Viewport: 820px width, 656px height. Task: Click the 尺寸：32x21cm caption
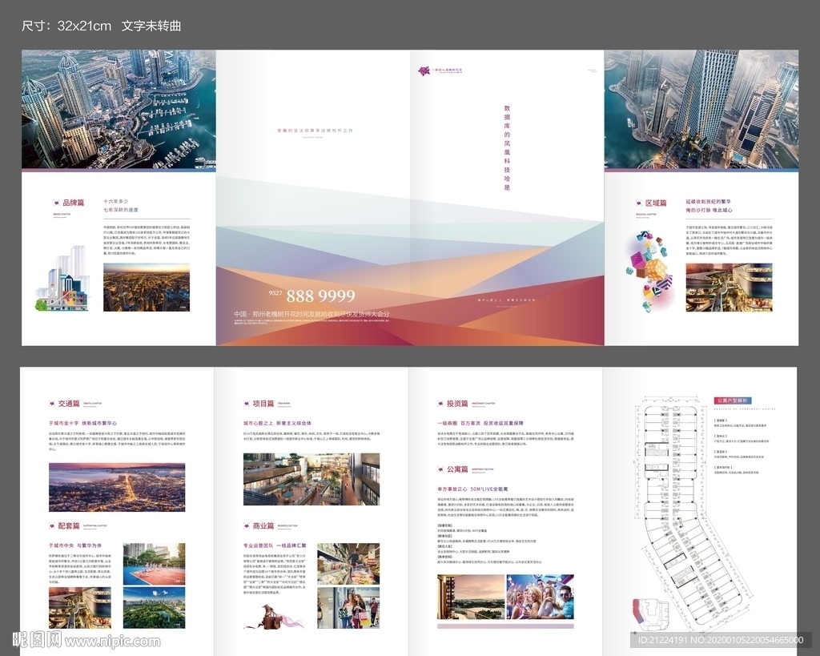[66, 26]
